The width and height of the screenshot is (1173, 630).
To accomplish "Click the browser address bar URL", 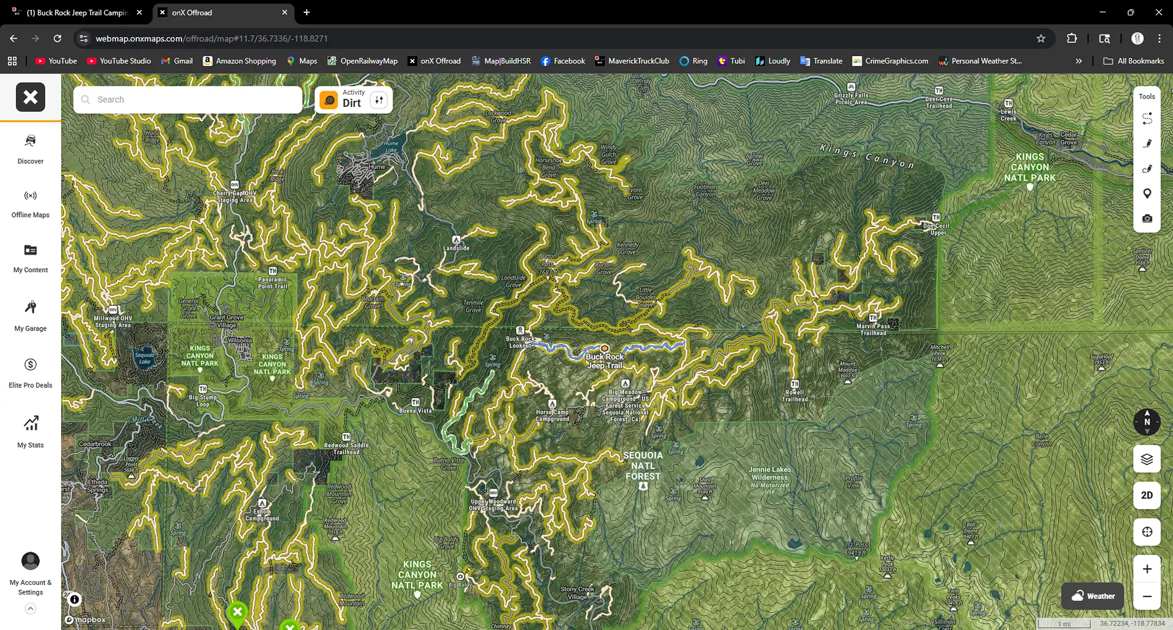I will point(212,38).
